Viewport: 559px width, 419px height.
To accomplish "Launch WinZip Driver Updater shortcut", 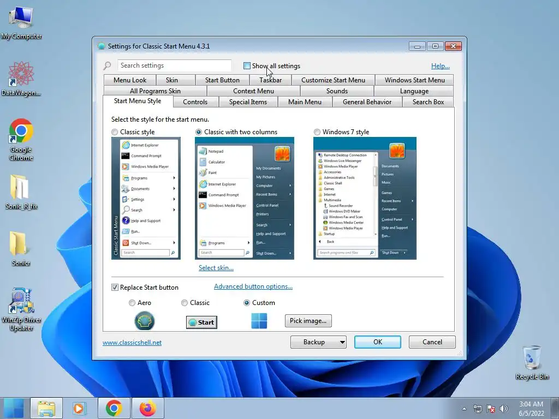I will 21,310.
